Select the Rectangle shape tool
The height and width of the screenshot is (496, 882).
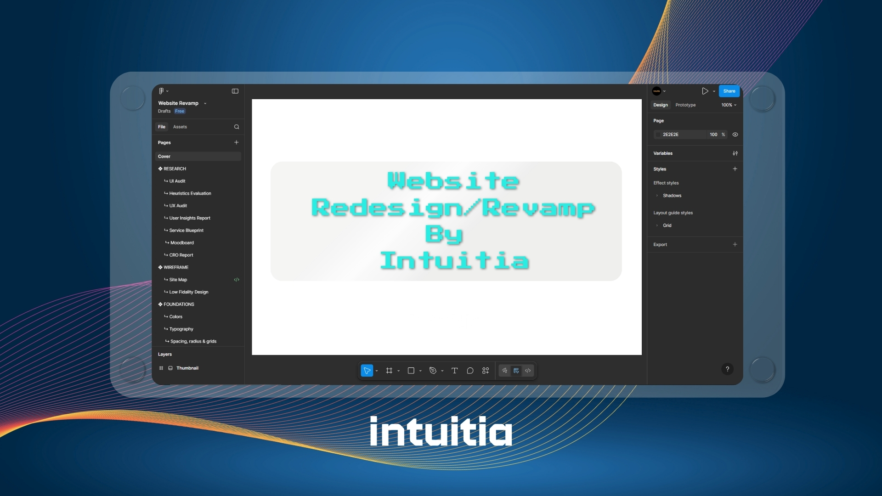pos(411,371)
